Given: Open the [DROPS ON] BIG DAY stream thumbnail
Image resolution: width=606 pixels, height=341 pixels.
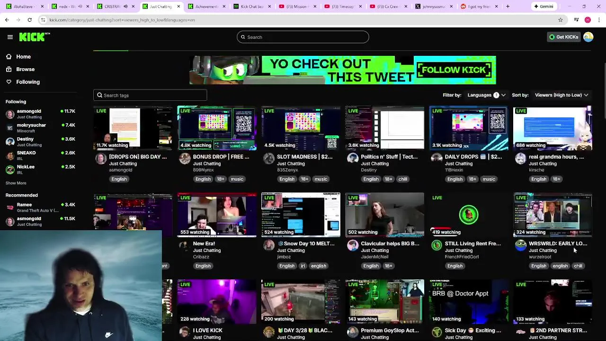Looking at the screenshot, I should click(x=133, y=128).
